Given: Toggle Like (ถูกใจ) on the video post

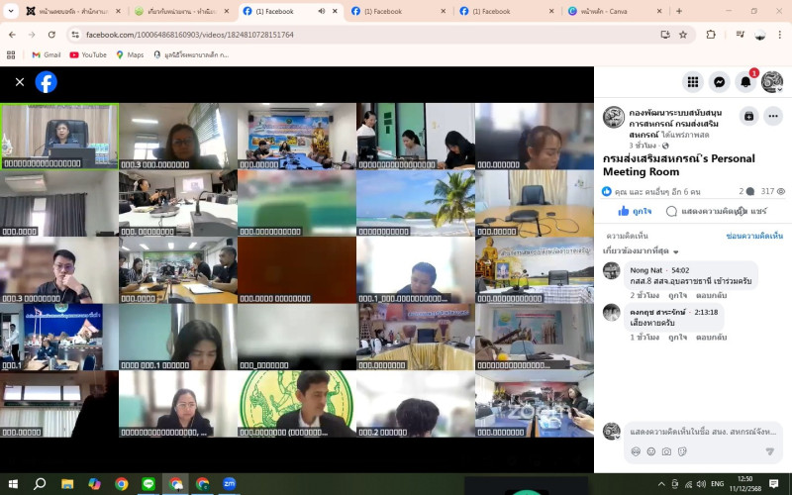Looking at the screenshot, I should 635,211.
